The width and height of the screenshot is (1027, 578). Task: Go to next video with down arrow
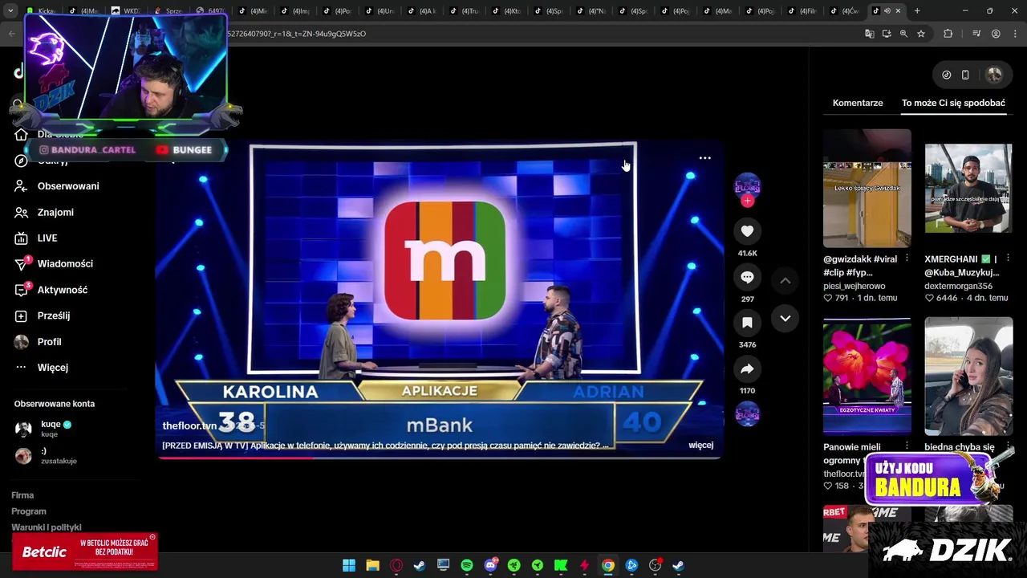click(x=785, y=319)
